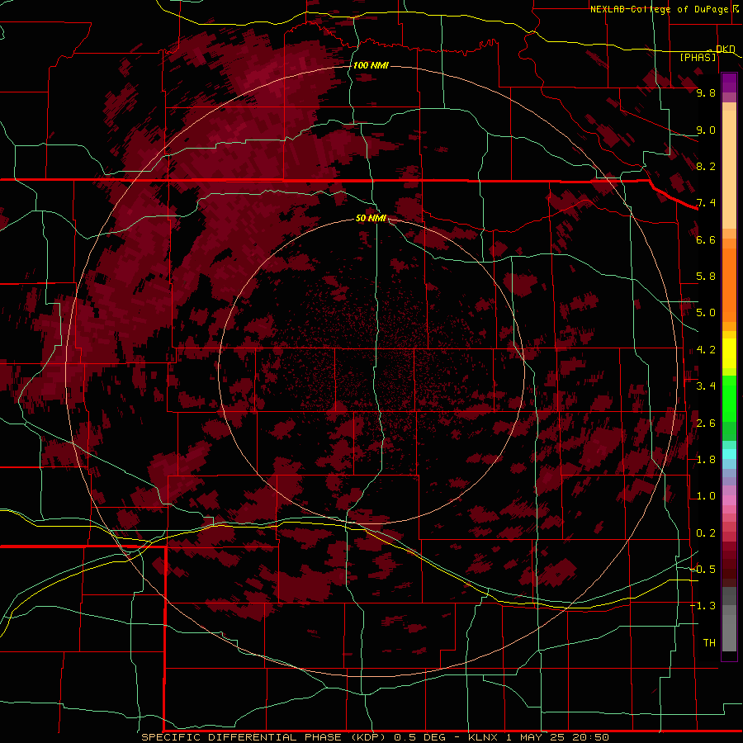Click the 0.2 scale label
This screenshot has width=743, height=743.
[706, 533]
